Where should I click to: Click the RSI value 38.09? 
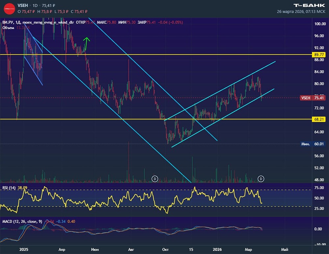coord(22,188)
